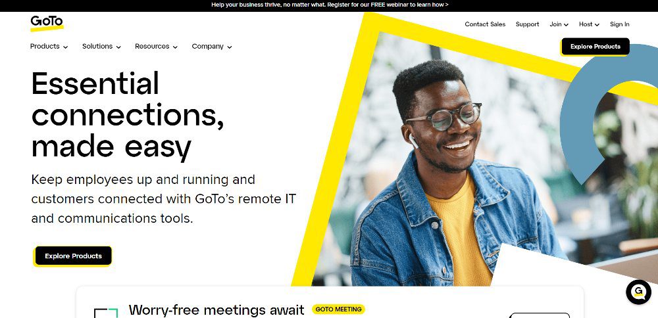Expand the Solutions dropdown menu
The height and width of the screenshot is (318, 658).
click(101, 47)
